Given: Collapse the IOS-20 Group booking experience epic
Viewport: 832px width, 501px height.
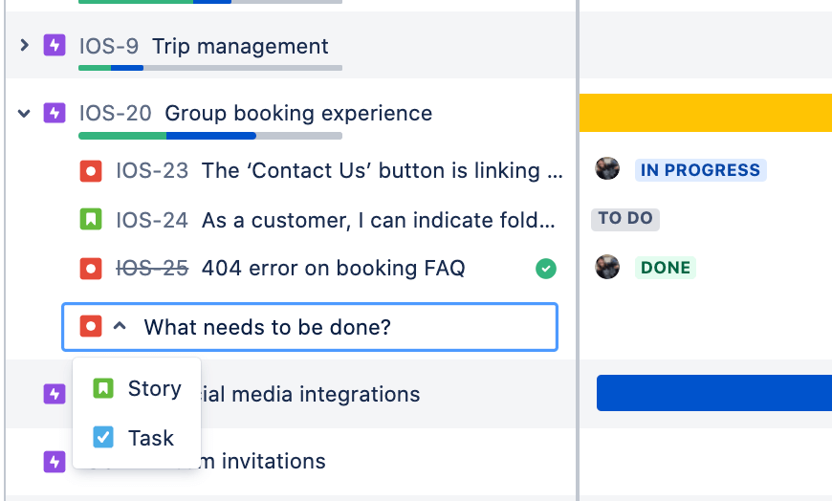Looking at the screenshot, I should point(25,113).
